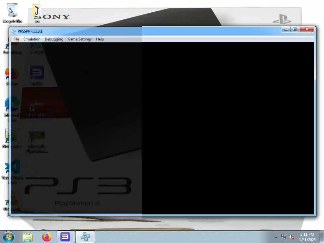Maximize the PPSSPP window

(295, 29)
